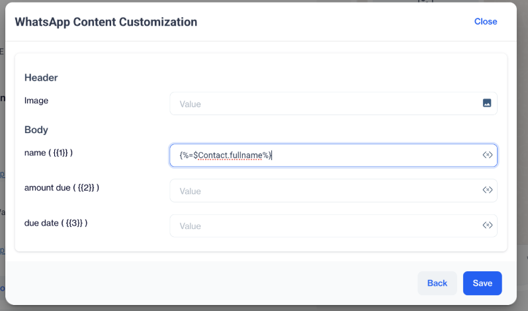
Task: Open merge tag picker for amount due
Action: (488, 191)
